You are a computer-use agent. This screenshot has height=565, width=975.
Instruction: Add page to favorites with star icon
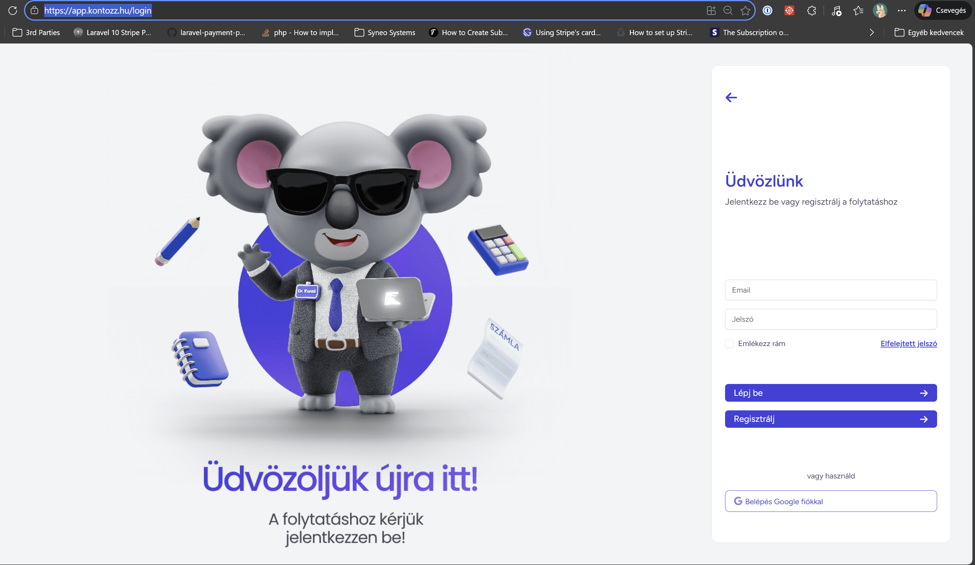pos(745,10)
